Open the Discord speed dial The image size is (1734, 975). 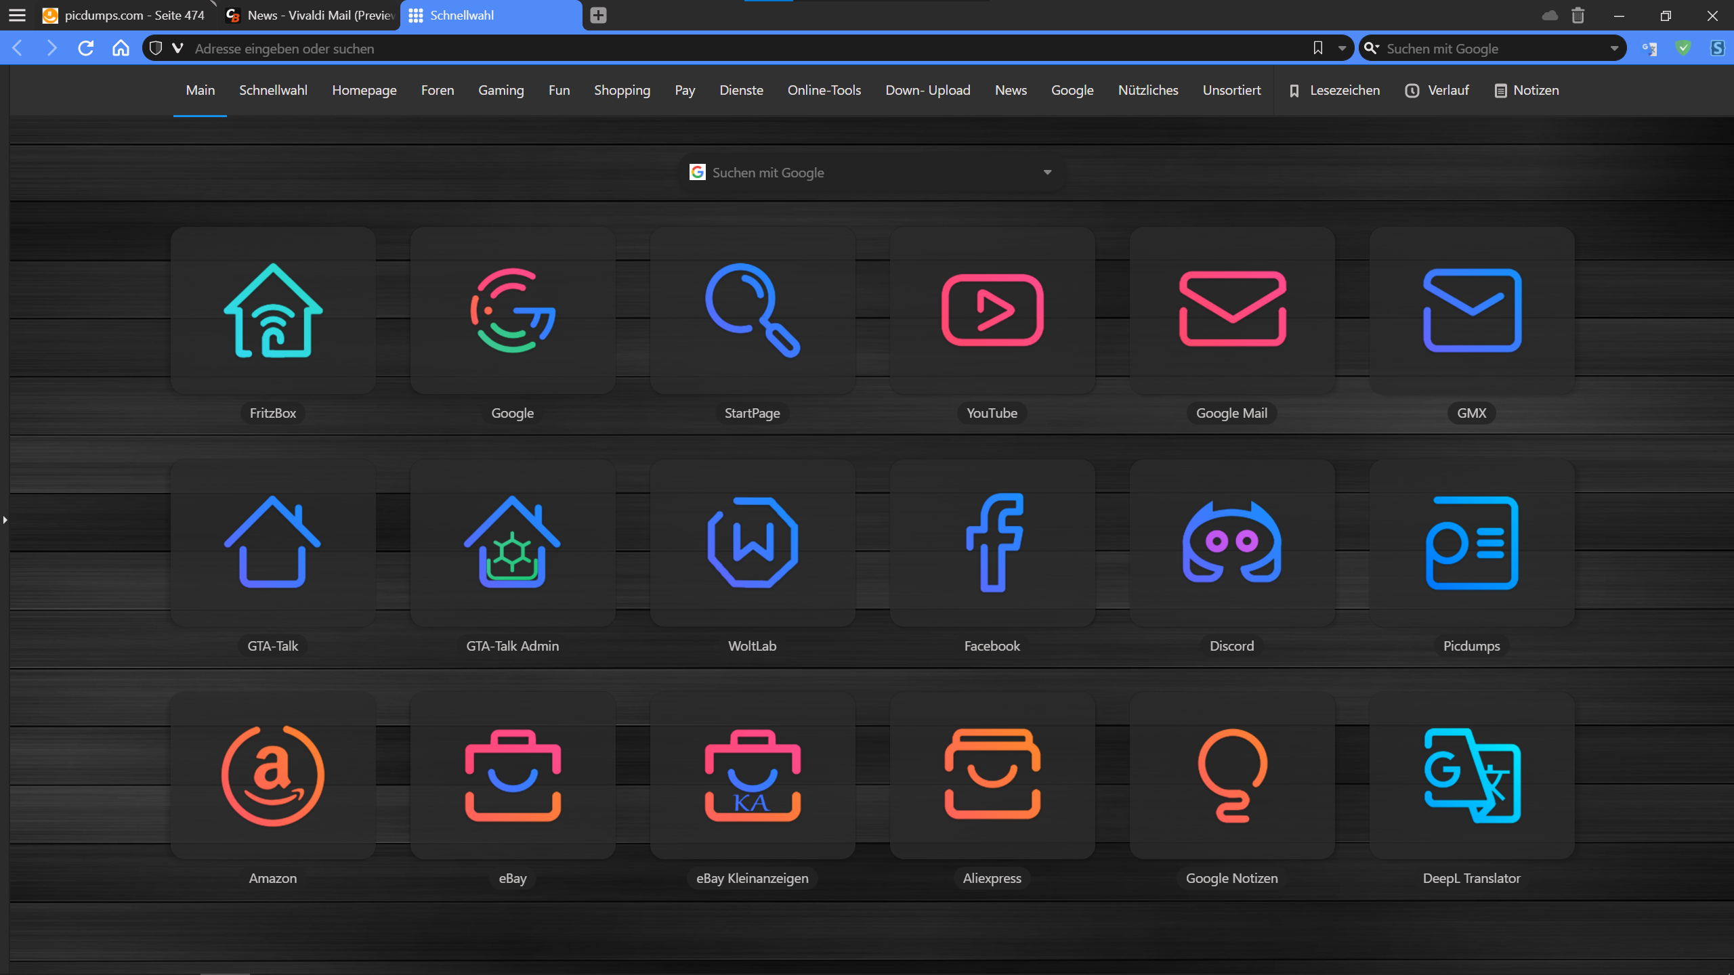click(1231, 543)
